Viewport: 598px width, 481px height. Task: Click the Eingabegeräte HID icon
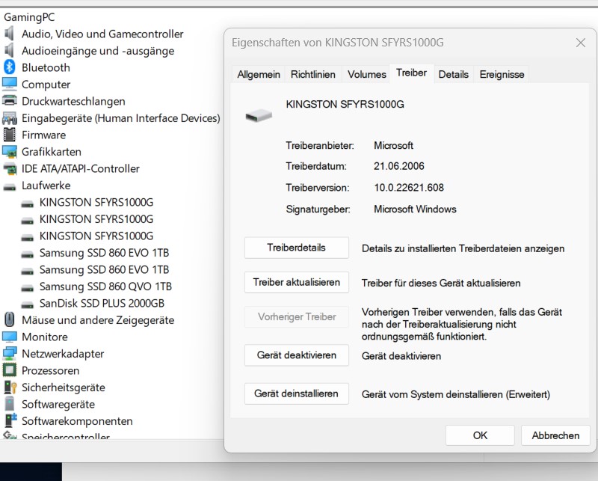(x=9, y=118)
